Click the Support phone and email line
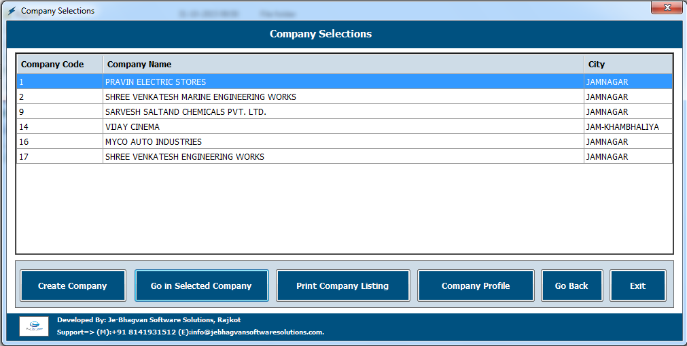The width and height of the screenshot is (687, 346). point(190,332)
